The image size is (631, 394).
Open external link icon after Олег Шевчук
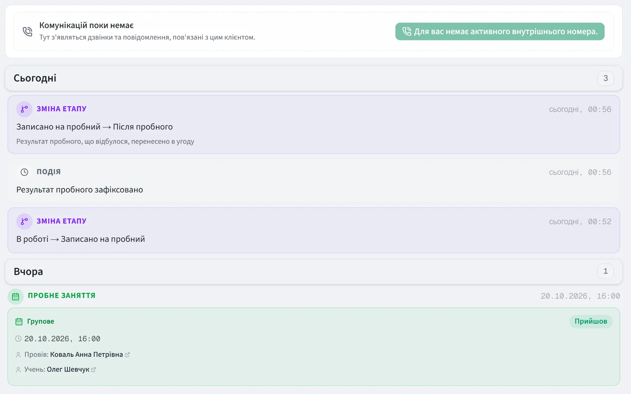coord(94,369)
